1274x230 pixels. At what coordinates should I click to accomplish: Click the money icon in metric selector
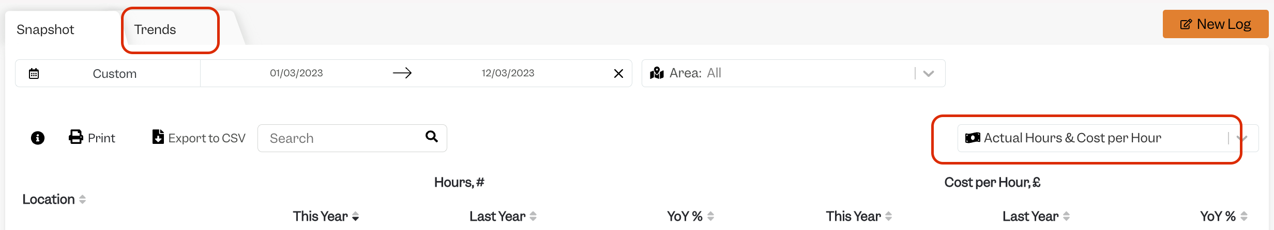(x=973, y=138)
